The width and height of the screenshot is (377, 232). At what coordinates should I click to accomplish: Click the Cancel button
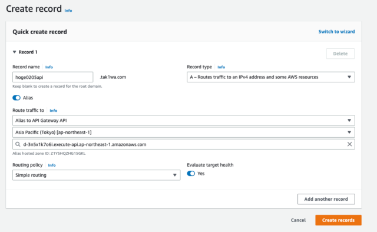(x=298, y=220)
